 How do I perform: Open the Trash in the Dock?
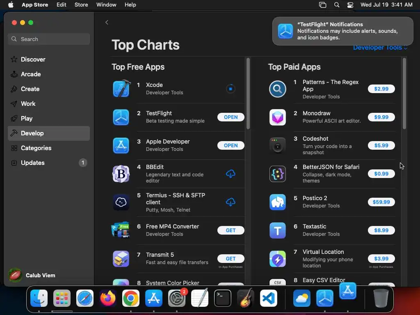(381, 298)
